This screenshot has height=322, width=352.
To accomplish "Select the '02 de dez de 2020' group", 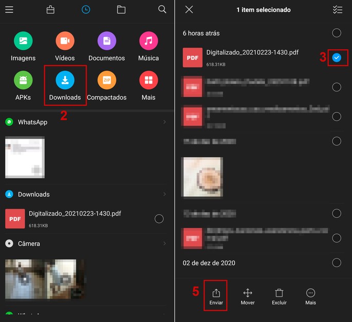I will [337, 262].
